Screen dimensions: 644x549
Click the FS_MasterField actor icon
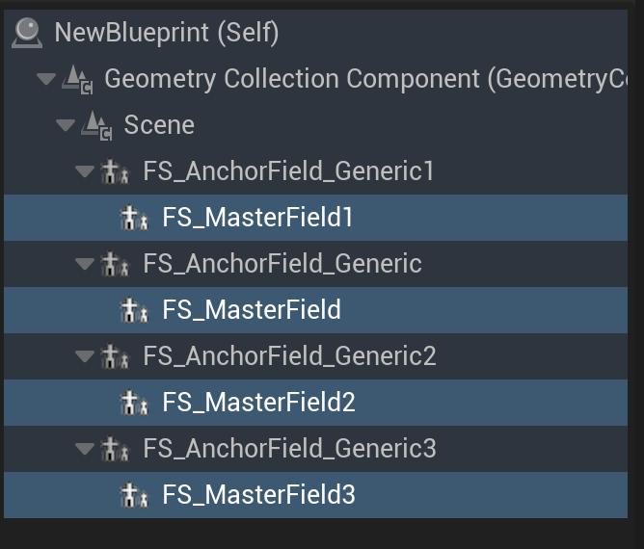tap(134, 310)
